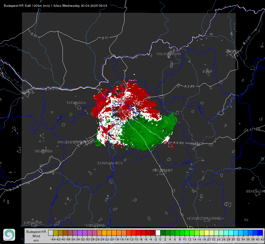Click the SALGÓTARJÁN city label

[168, 54]
